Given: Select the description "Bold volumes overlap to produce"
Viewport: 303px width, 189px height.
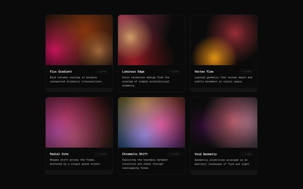Looking at the screenshot, I should tap(73, 77).
